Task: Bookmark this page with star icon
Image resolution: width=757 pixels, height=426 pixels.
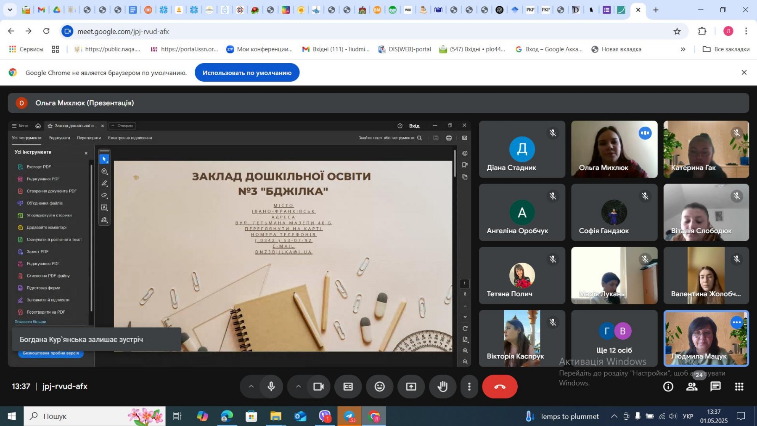Action: [x=677, y=31]
